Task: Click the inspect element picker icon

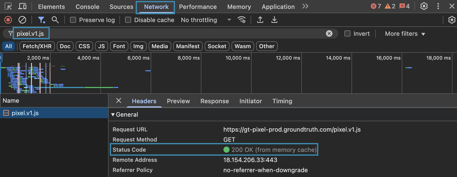Action: [x=8, y=6]
